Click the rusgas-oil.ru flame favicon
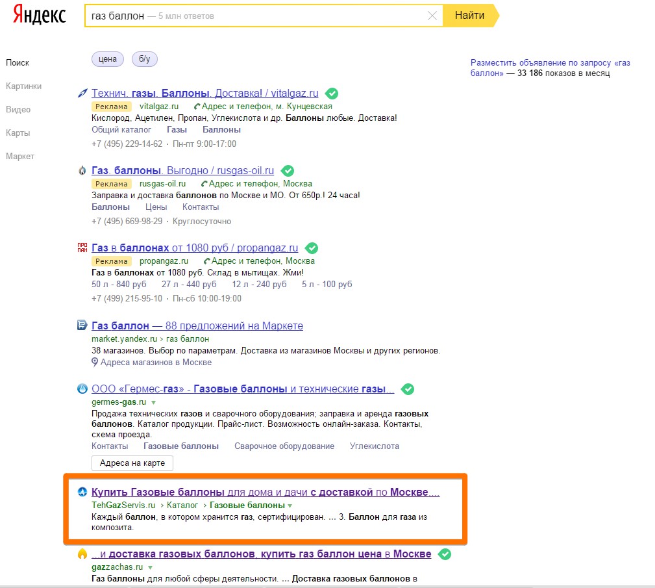The width and height of the screenshot is (655, 588). (82, 171)
